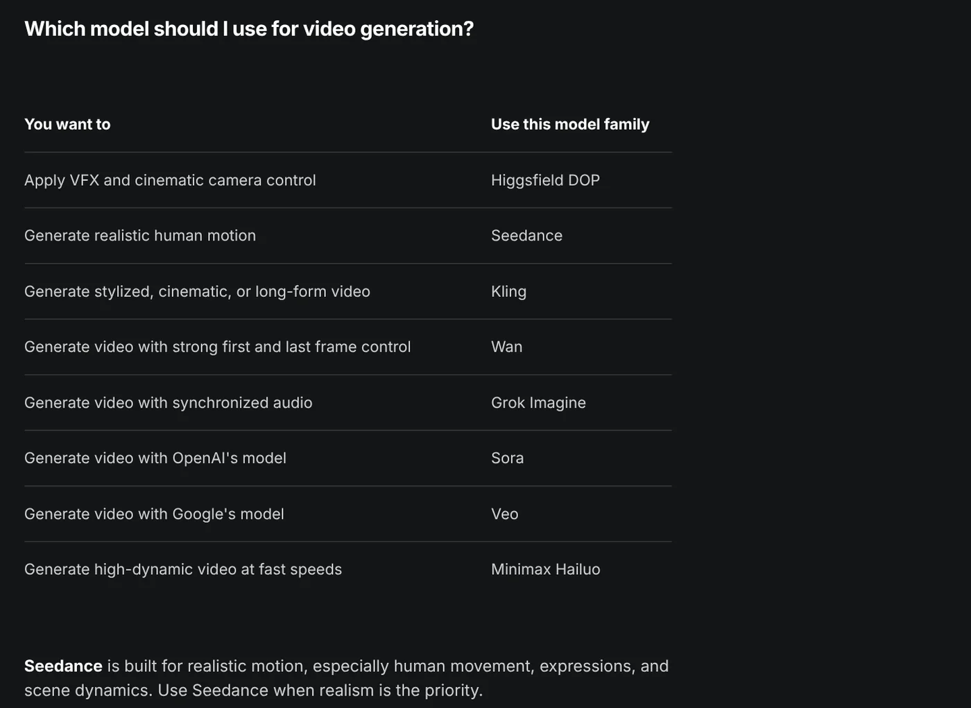Click 'Apply VFX and cinematic camera control'

(x=170, y=180)
